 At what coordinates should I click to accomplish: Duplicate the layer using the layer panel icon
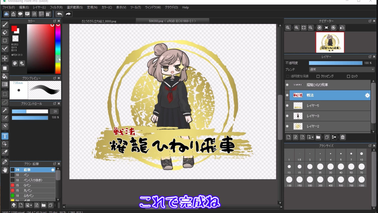click(327, 137)
